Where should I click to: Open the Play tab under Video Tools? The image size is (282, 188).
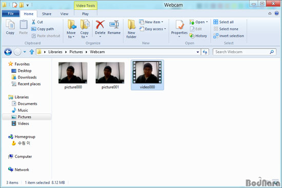(86, 14)
